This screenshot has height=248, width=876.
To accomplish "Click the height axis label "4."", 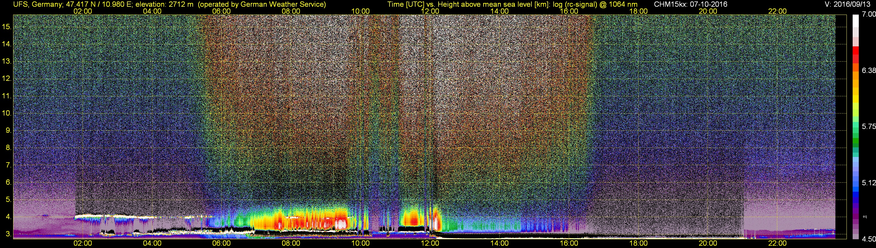I will 8,217.
